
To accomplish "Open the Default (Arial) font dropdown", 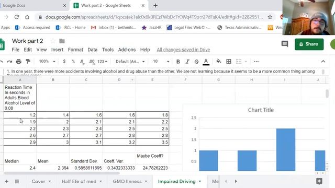I will (130, 62).
